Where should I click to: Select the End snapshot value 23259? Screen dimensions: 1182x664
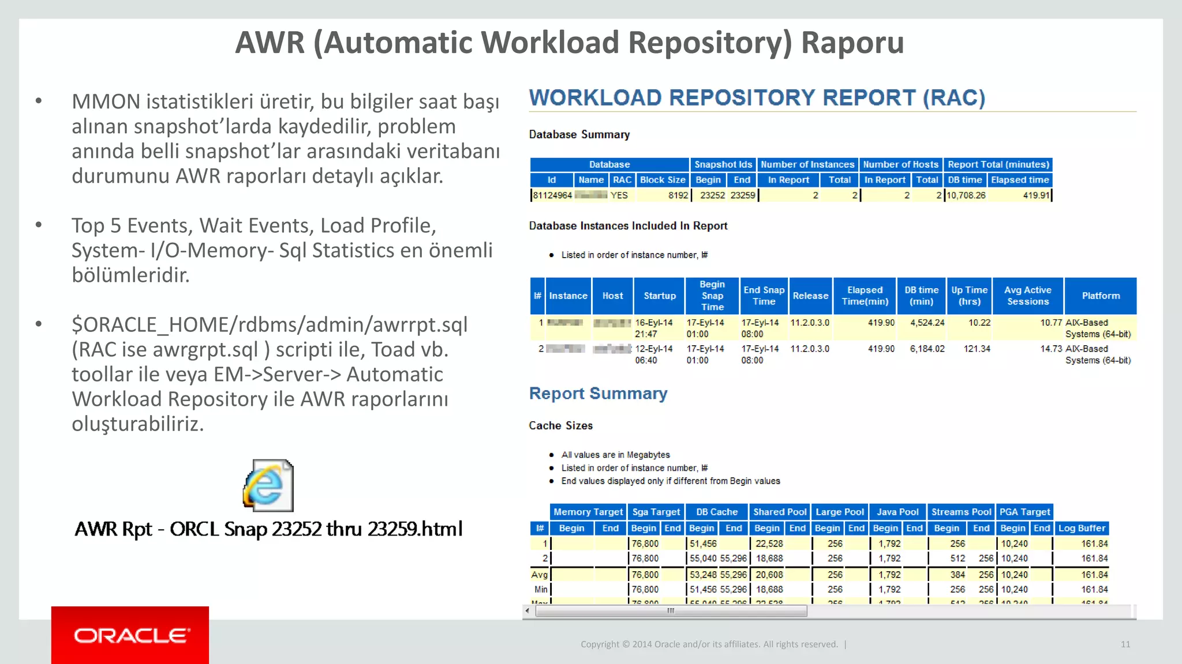click(x=742, y=195)
